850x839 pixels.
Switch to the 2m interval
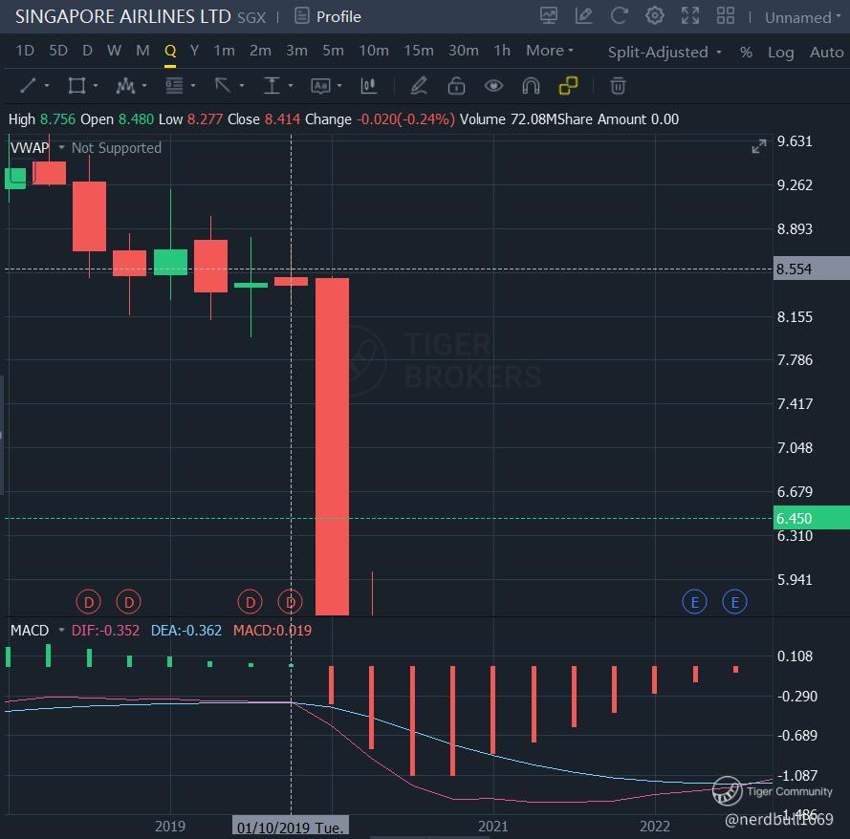coord(260,51)
